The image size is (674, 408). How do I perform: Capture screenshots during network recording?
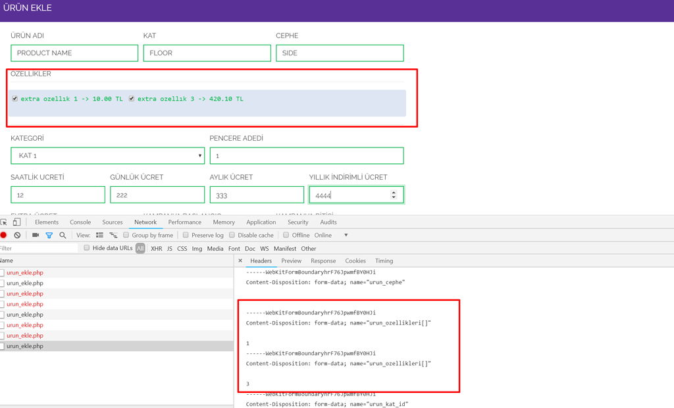36,235
